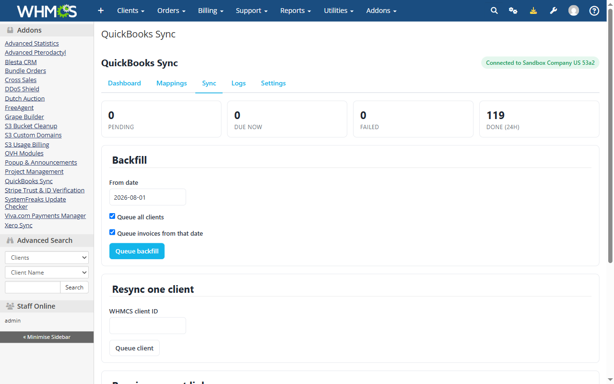Open the Cross Sales link
Viewport: 614px width, 384px height.
tap(21, 80)
